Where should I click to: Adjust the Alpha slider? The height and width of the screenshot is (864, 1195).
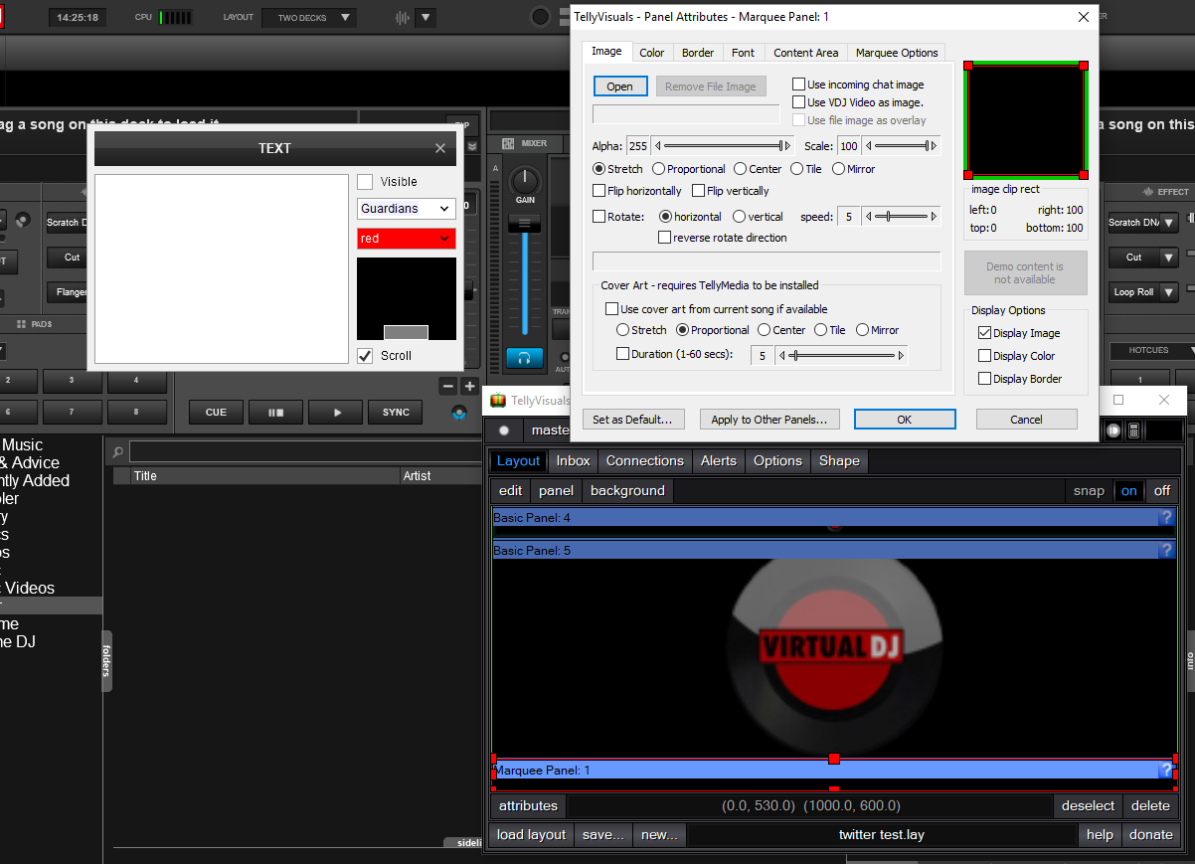[x=723, y=146]
